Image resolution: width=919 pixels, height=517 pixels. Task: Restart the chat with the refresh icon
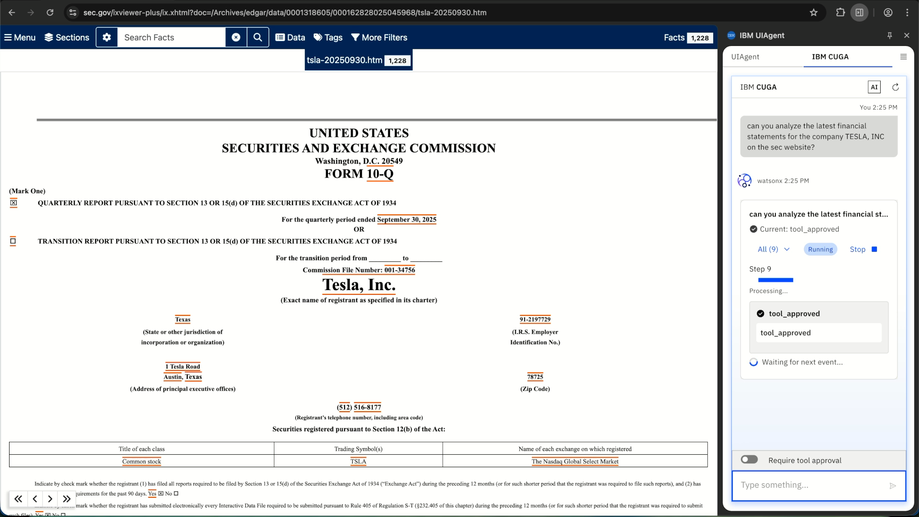tap(896, 87)
